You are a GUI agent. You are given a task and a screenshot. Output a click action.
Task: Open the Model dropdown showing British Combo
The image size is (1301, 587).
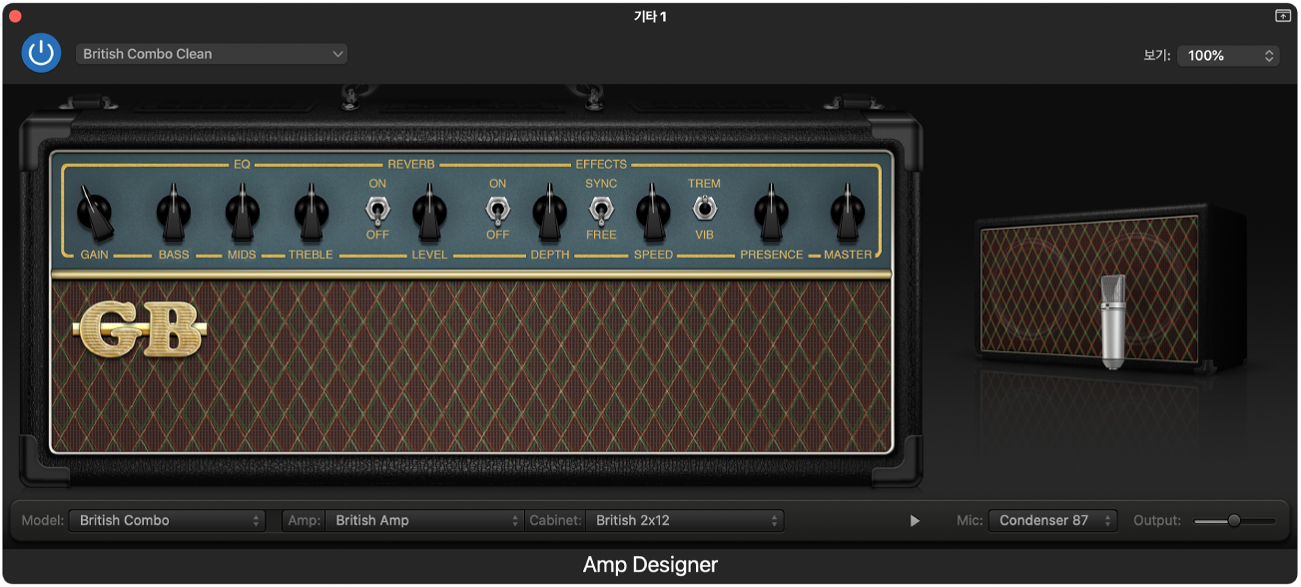[167, 519]
